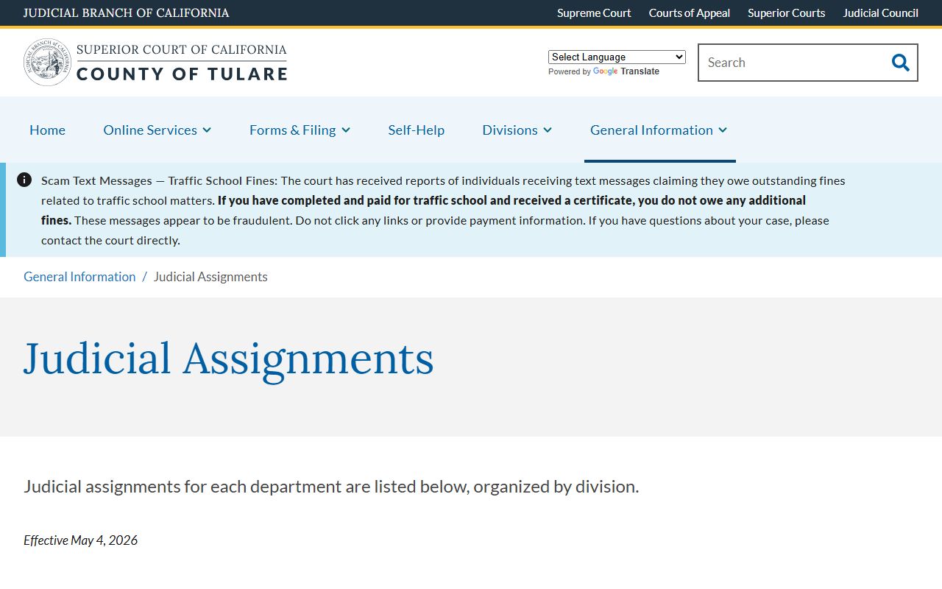Click the search magnifier icon
The width and height of the screenshot is (942, 589).
[x=900, y=63]
